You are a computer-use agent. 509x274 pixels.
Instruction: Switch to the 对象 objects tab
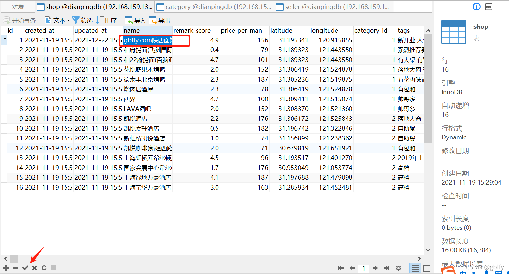point(18,7)
